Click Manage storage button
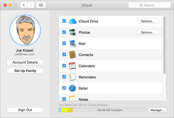The image size is (174, 118). pyautogui.click(x=157, y=110)
